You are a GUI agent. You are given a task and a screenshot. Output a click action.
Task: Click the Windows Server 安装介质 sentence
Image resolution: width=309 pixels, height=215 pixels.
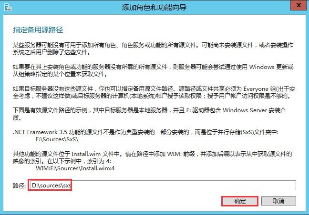[149, 114]
